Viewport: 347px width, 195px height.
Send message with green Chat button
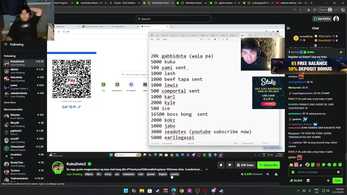pyautogui.click(x=338, y=181)
